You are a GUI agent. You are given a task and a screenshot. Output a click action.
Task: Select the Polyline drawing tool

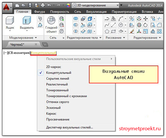pyautogui.click(x=107, y=19)
